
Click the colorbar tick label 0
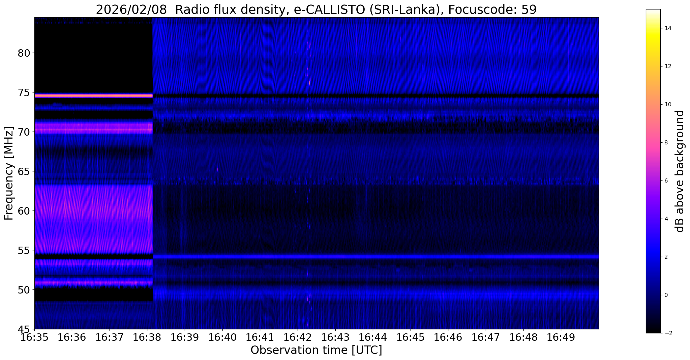(x=666, y=295)
